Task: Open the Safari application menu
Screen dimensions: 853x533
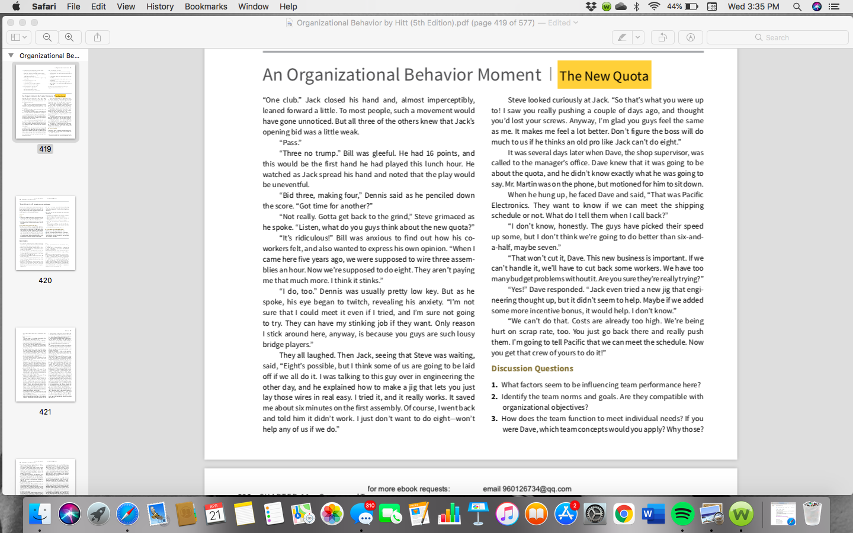Action: point(44,7)
